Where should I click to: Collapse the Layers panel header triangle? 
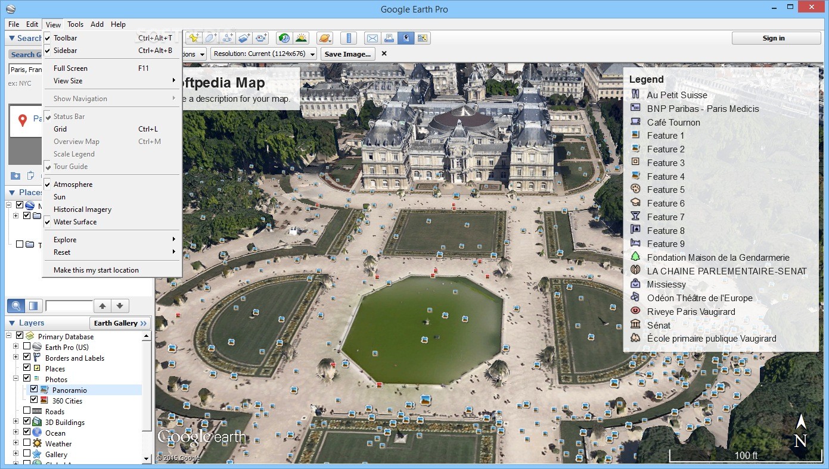click(11, 323)
